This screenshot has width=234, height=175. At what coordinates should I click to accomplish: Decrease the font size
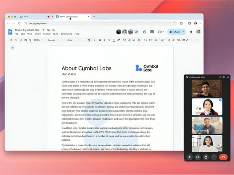pos(84,40)
